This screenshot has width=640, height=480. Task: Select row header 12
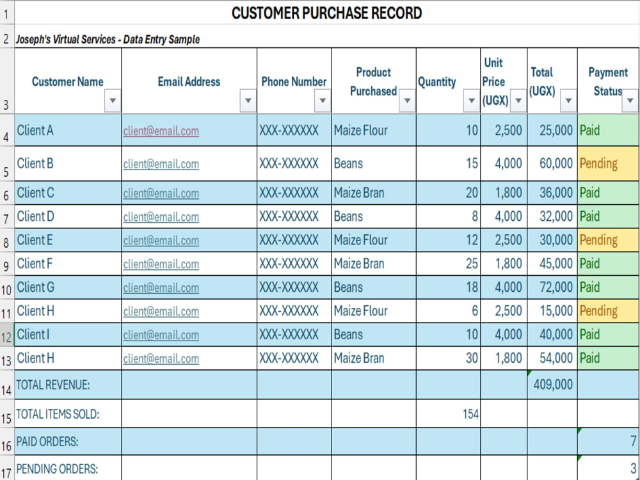pos(6,335)
